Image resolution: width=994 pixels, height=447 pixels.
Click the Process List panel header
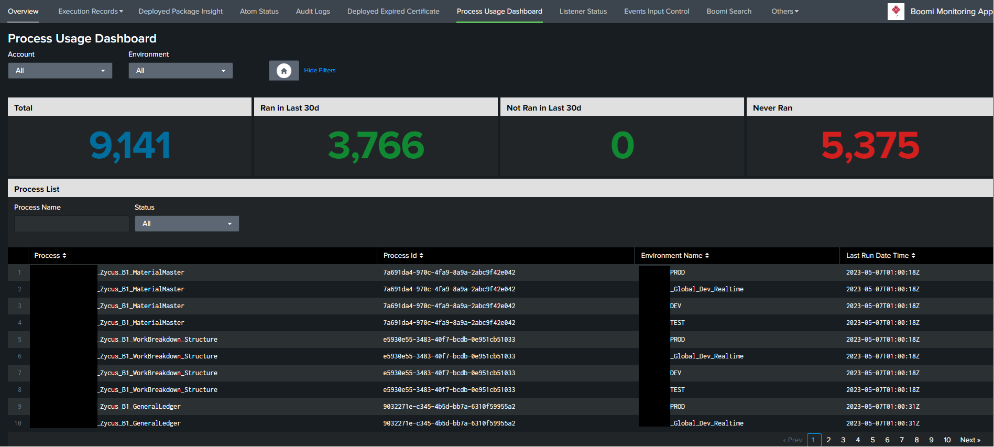[500, 189]
